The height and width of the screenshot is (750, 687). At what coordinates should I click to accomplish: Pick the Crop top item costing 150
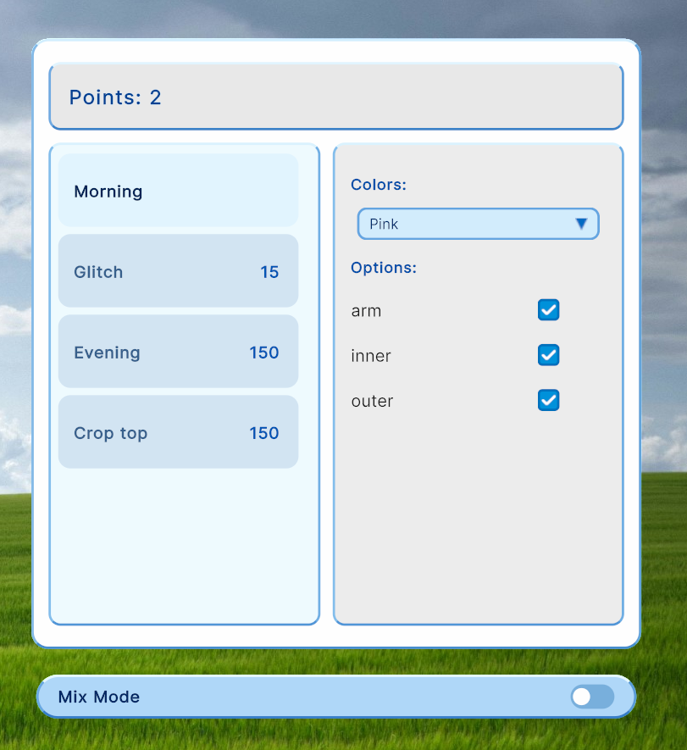pyautogui.click(x=179, y=432)
